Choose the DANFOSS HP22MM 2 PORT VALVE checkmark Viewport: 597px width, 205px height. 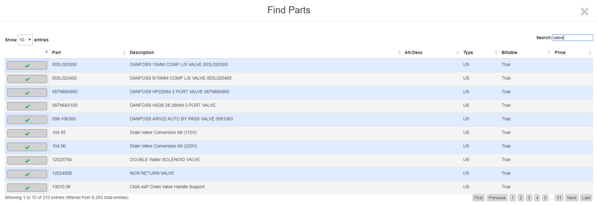[27, 92]
